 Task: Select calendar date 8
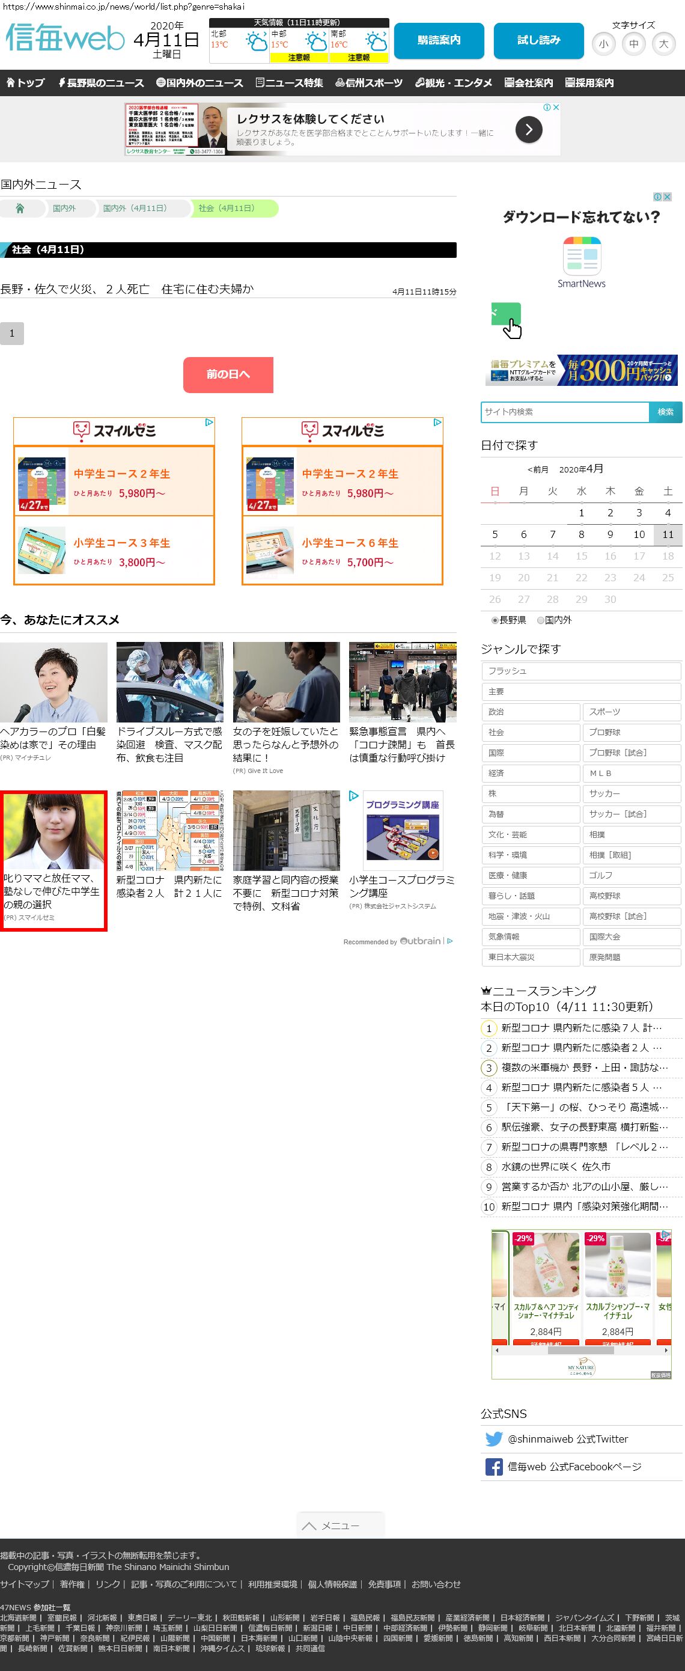click(x=581, y=534)
